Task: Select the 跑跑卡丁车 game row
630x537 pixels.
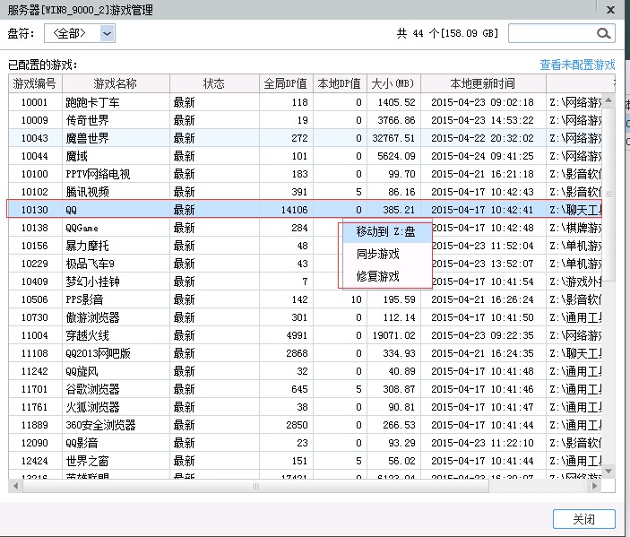Action: pos(305,102)
